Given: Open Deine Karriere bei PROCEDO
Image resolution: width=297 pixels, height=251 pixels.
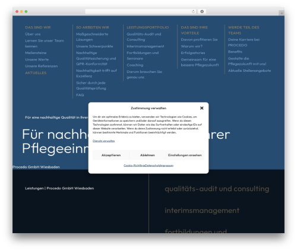Looking at the screenshot, I should [244, 42].
